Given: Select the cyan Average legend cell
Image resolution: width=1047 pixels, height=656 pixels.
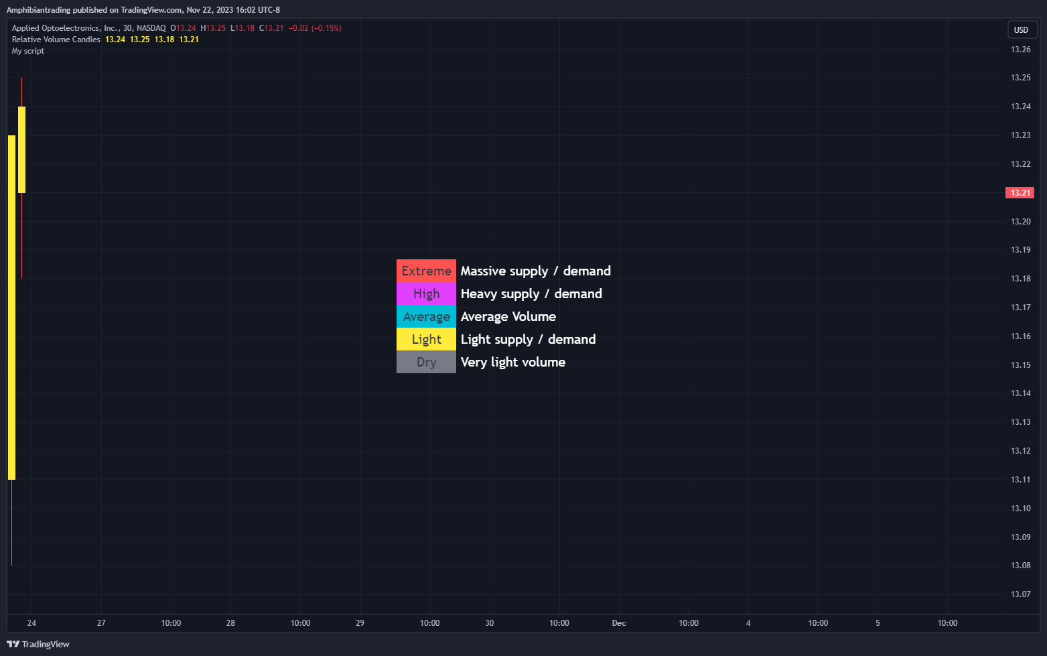Looking at the screenshot, I should point(426,316).
